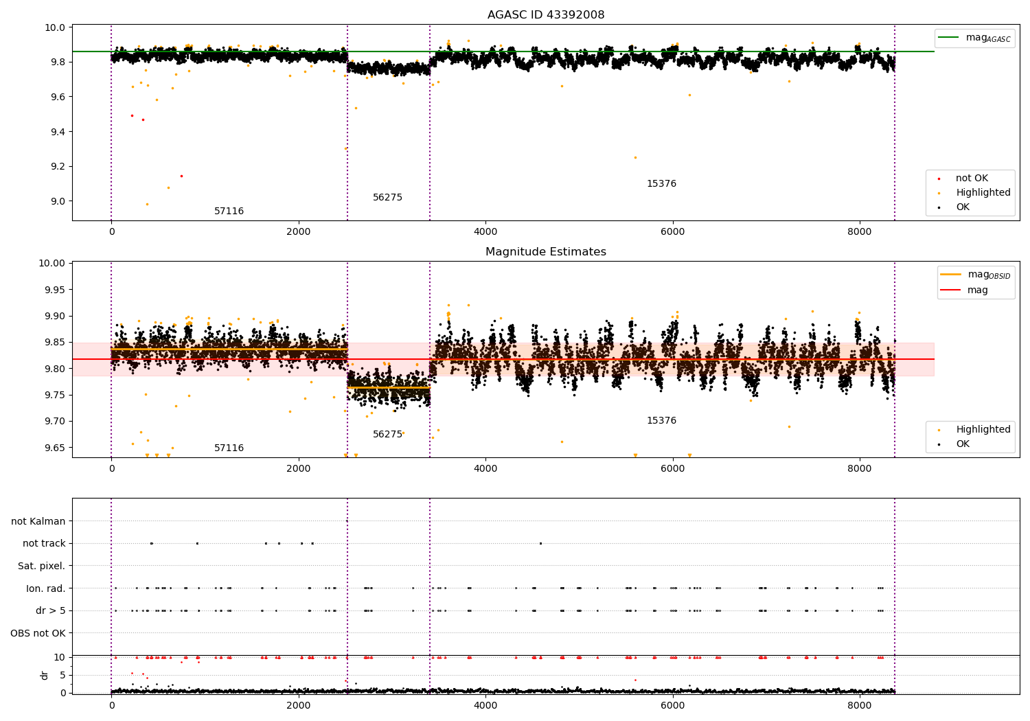Click '15376' label in Magnitude Estimates plot
The image size is (1030, 721).
click(x=661, y=421)
